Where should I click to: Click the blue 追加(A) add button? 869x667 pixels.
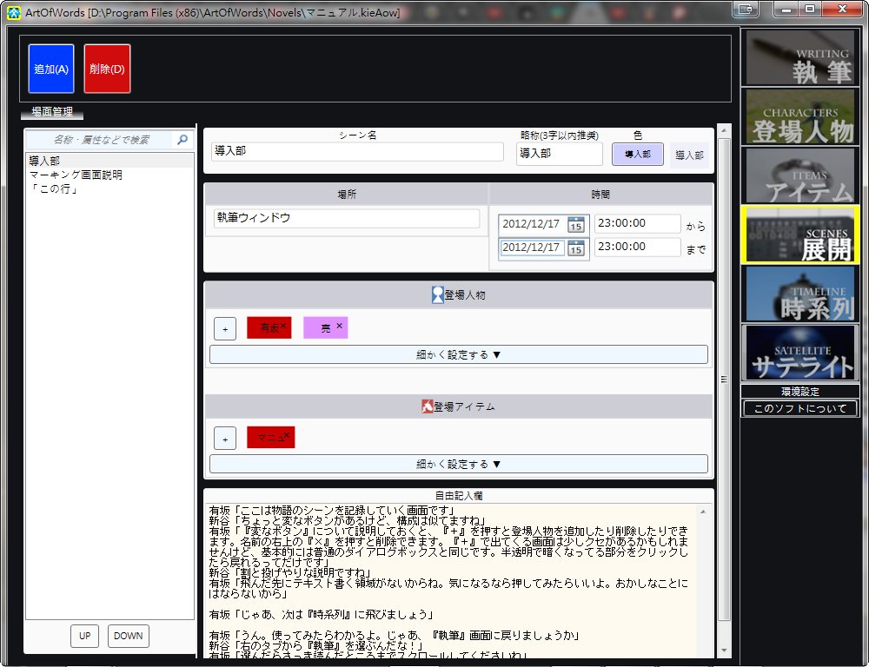pos(51,69)
